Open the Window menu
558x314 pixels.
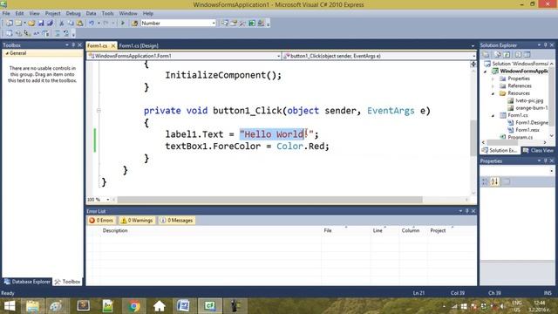(x=128, y=13)
